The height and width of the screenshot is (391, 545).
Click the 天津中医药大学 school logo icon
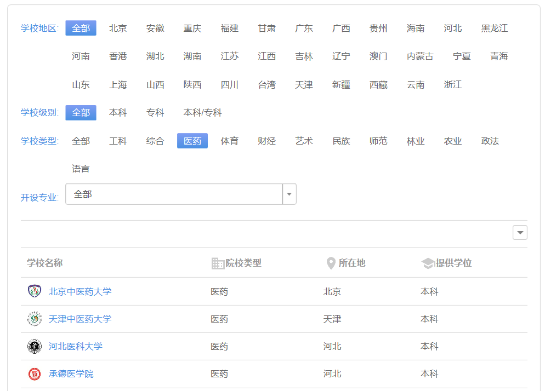coord(35,319)
